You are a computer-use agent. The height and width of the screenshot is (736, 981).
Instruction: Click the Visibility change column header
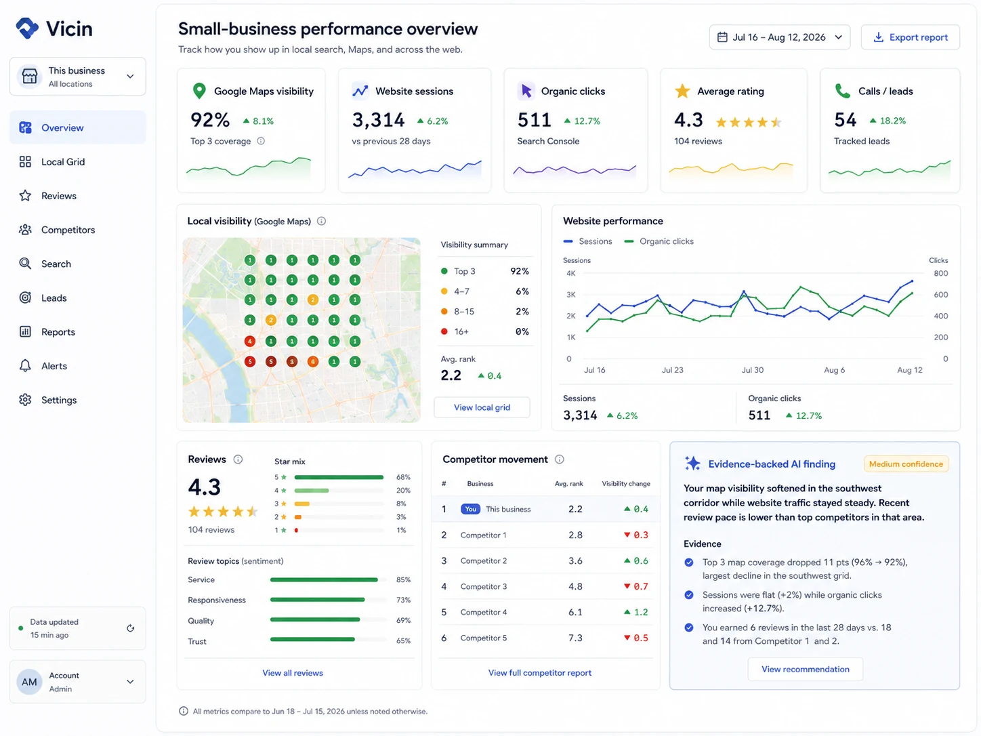click(626, 484)
